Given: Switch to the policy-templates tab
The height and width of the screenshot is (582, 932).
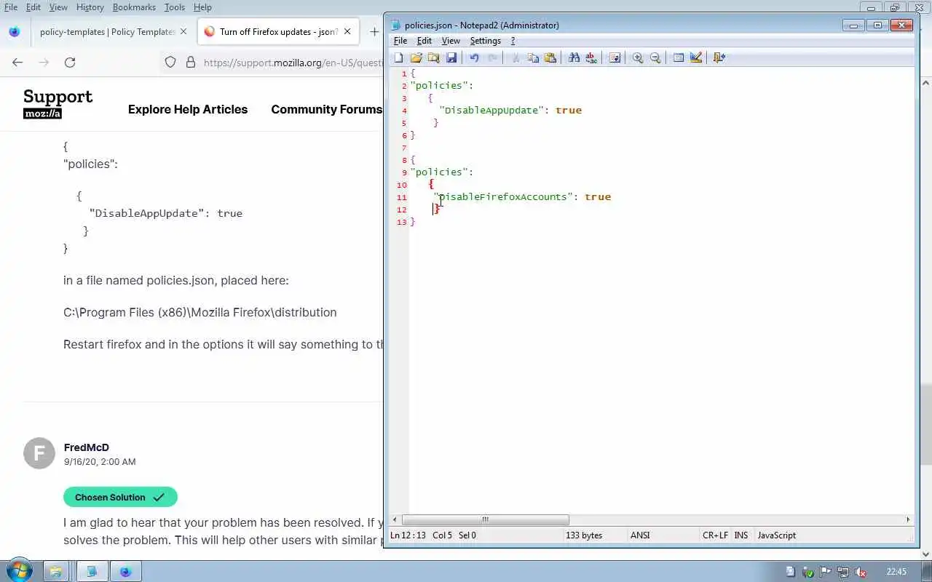Looking at the screenshot, I should pos(109,32).
